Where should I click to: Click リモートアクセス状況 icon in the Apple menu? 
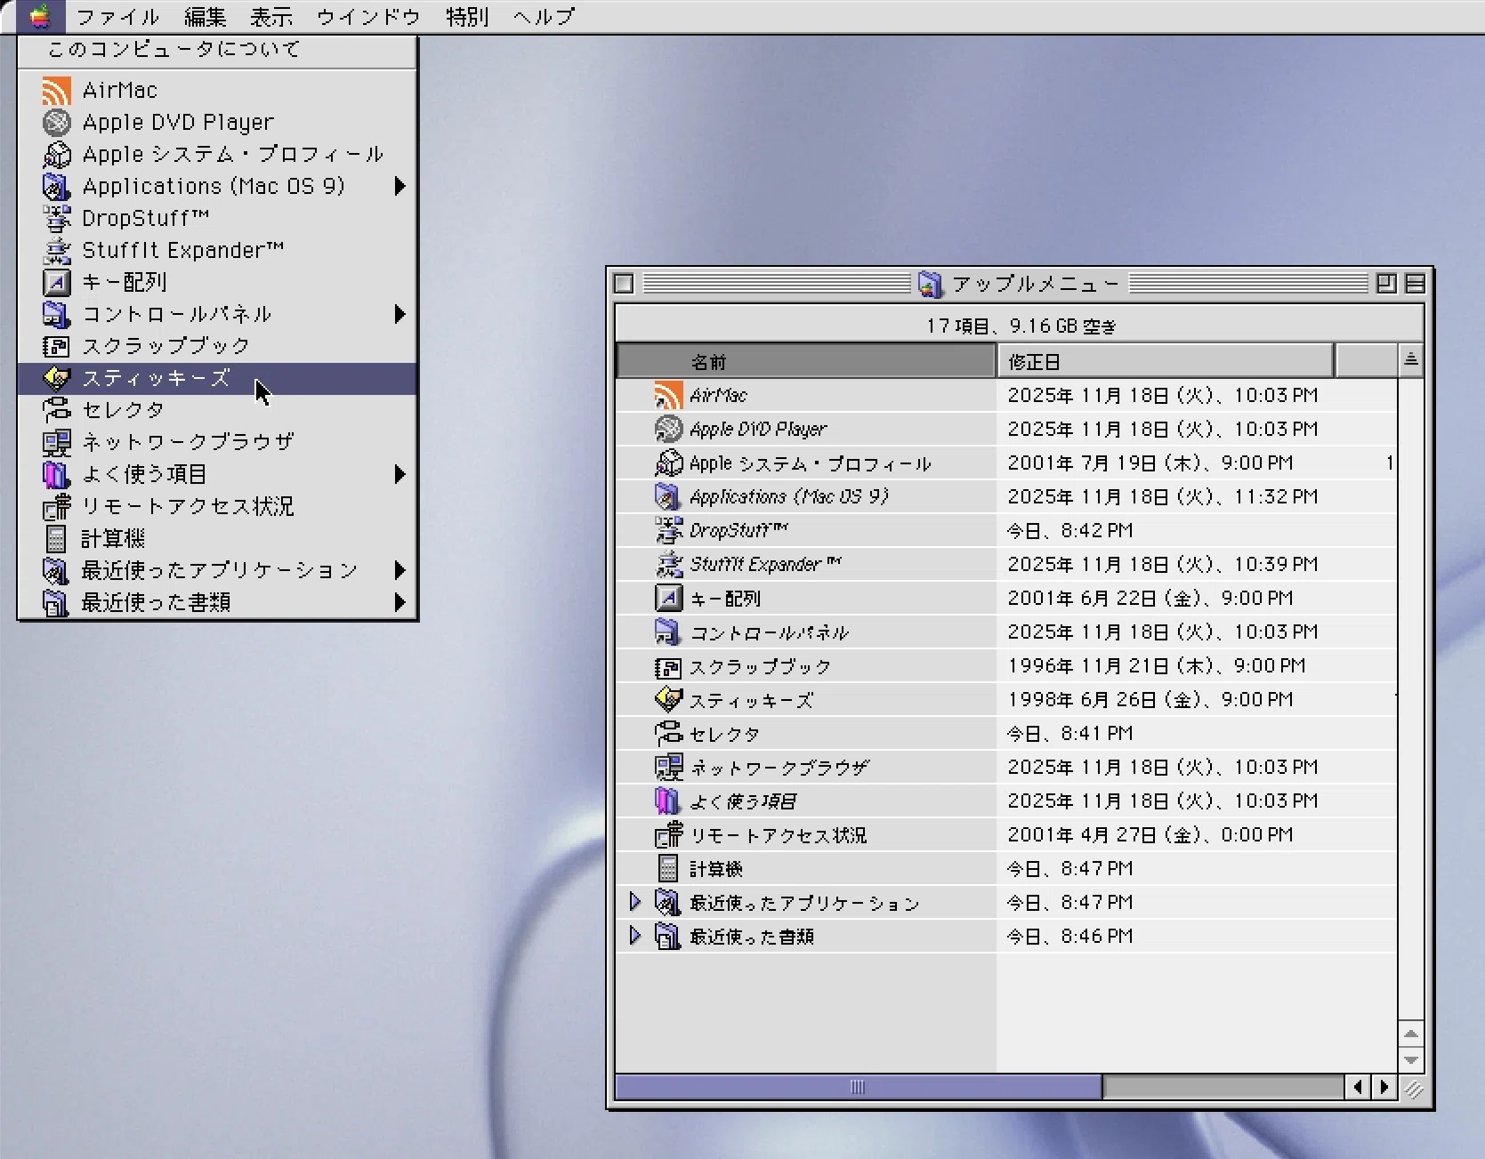56,507
